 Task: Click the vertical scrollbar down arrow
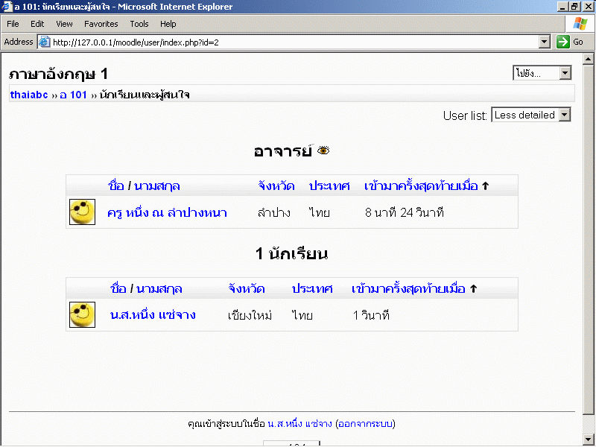coord(589,439)
